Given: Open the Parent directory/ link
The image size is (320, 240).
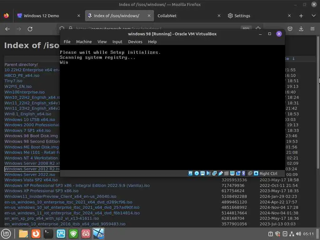Looking at the screenshot, I should click(21, 64).
